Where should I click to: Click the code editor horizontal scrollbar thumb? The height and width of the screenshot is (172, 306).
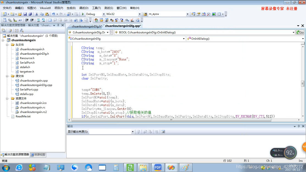(171, 120)
